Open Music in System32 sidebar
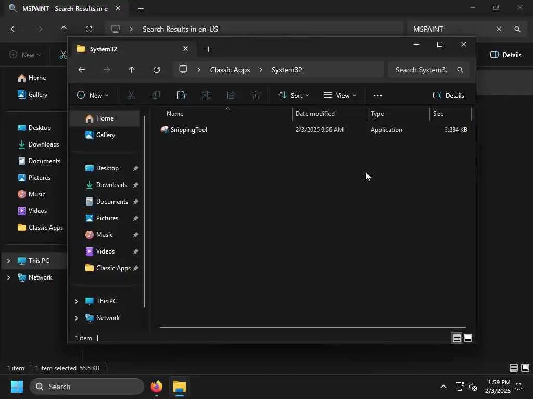533x399 pixels. click(105, 235)
